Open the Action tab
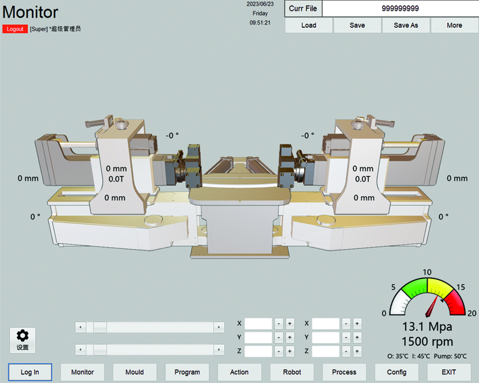This screenshot has width=479, height=383. (239, 372)
